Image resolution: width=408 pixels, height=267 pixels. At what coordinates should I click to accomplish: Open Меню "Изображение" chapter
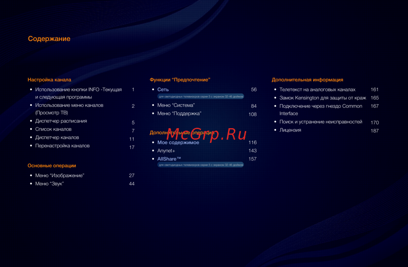coord(60,176)
